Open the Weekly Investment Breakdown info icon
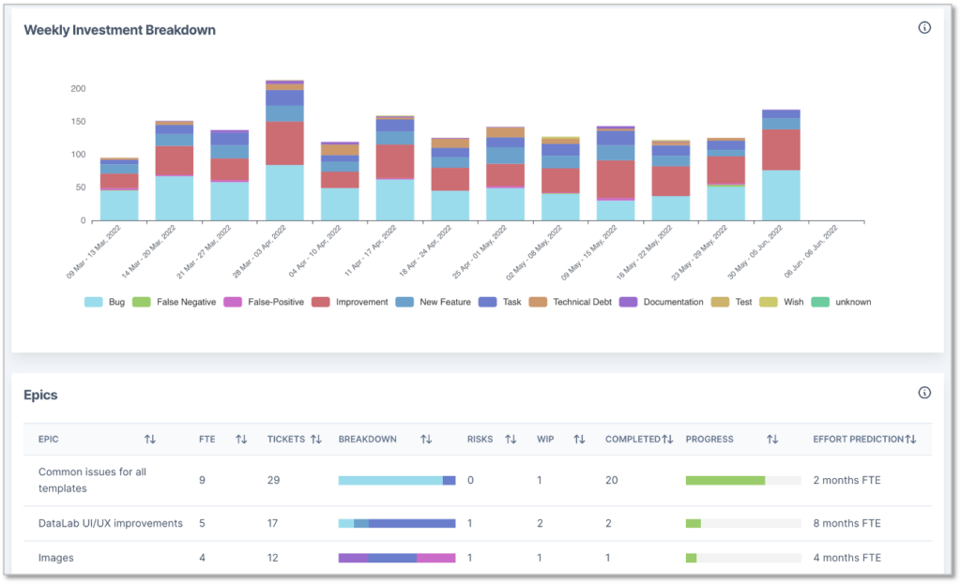 pos(924,27)
